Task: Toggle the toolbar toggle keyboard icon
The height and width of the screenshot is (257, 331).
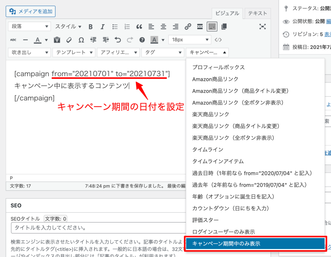Action: coord(212,27)
